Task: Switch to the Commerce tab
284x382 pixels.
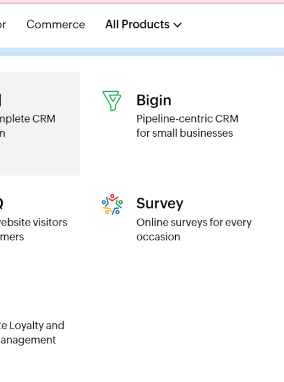Action: pyautogui.click(x=56, y=24)
